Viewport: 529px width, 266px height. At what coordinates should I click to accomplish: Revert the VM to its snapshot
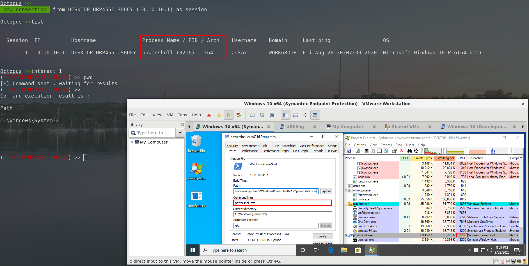point(262,115)
